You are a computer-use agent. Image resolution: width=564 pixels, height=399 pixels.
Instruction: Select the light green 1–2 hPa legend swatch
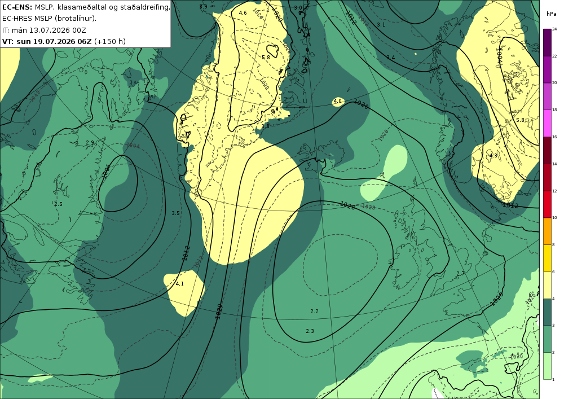tap(547, 366)
